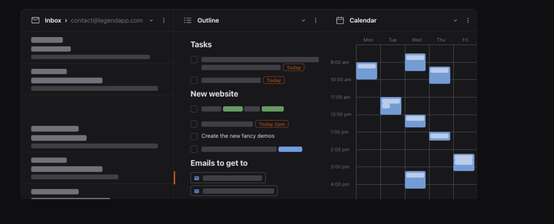The image size is (554, 224).
Task: Open the Outline panel three-dot menu
Action: (316, 21)
